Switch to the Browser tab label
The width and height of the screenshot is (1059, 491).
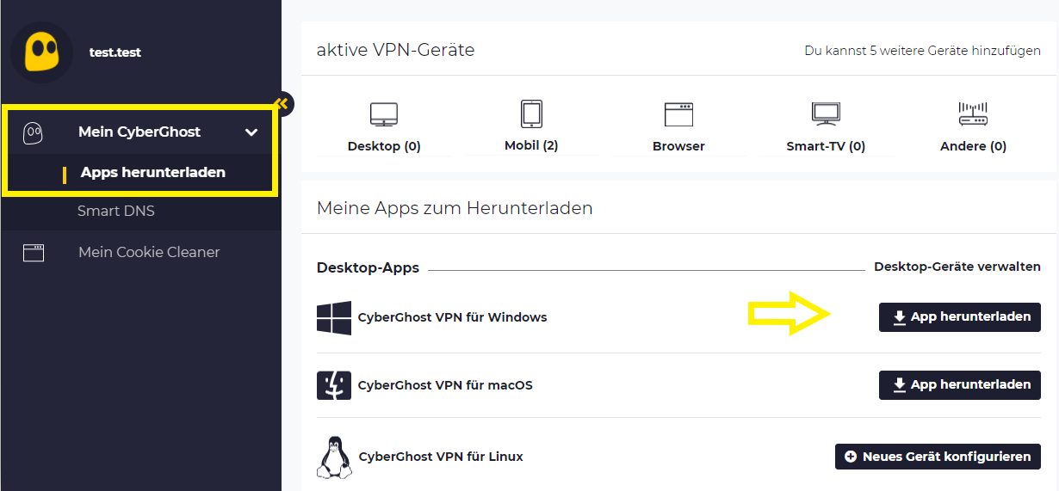(x=678, y=146)
